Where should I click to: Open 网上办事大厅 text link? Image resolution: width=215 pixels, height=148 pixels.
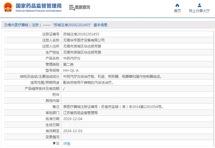pos(199,11)
